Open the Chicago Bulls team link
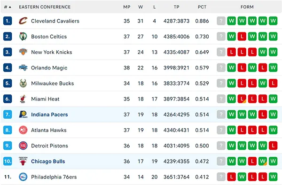The height and width of the screenshot is (185, 282). coord(48,162)
